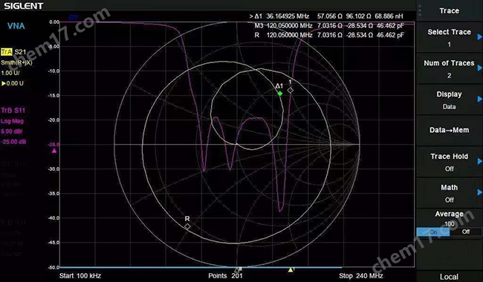Click the Local button
The width and height of the screenshot is (483, 282).
[449, 277]
